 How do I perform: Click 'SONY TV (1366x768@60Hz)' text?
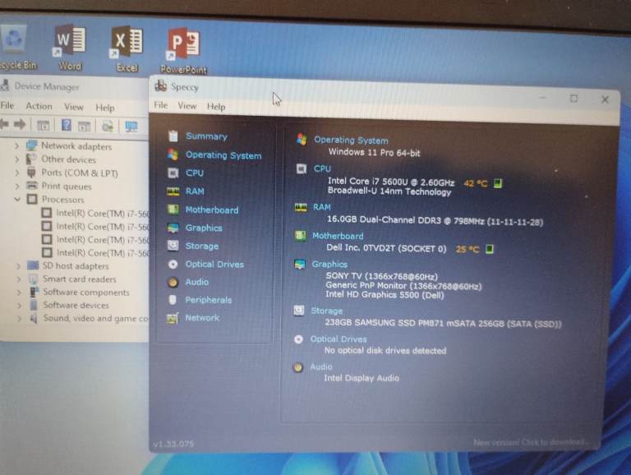(381, 277)
